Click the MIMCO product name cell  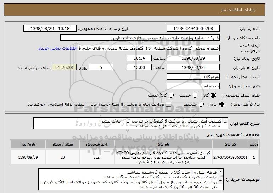(x=163, y=157)
